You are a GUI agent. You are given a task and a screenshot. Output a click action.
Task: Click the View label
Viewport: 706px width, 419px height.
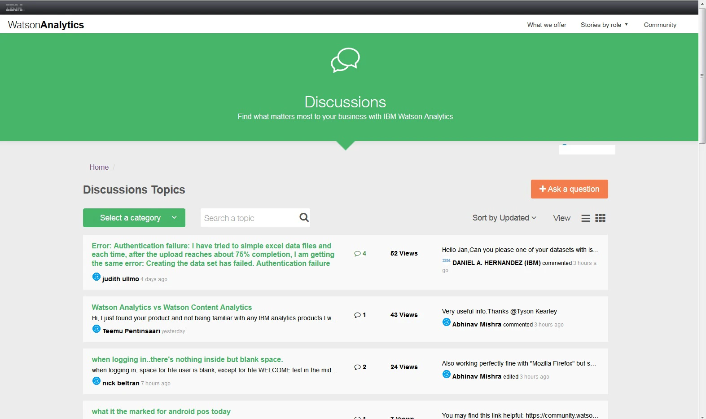pyautogui.click(x=562, y=218)
